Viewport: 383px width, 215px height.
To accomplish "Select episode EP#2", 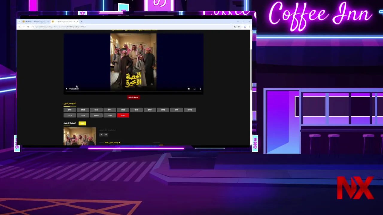I will (x=83, y=110).
